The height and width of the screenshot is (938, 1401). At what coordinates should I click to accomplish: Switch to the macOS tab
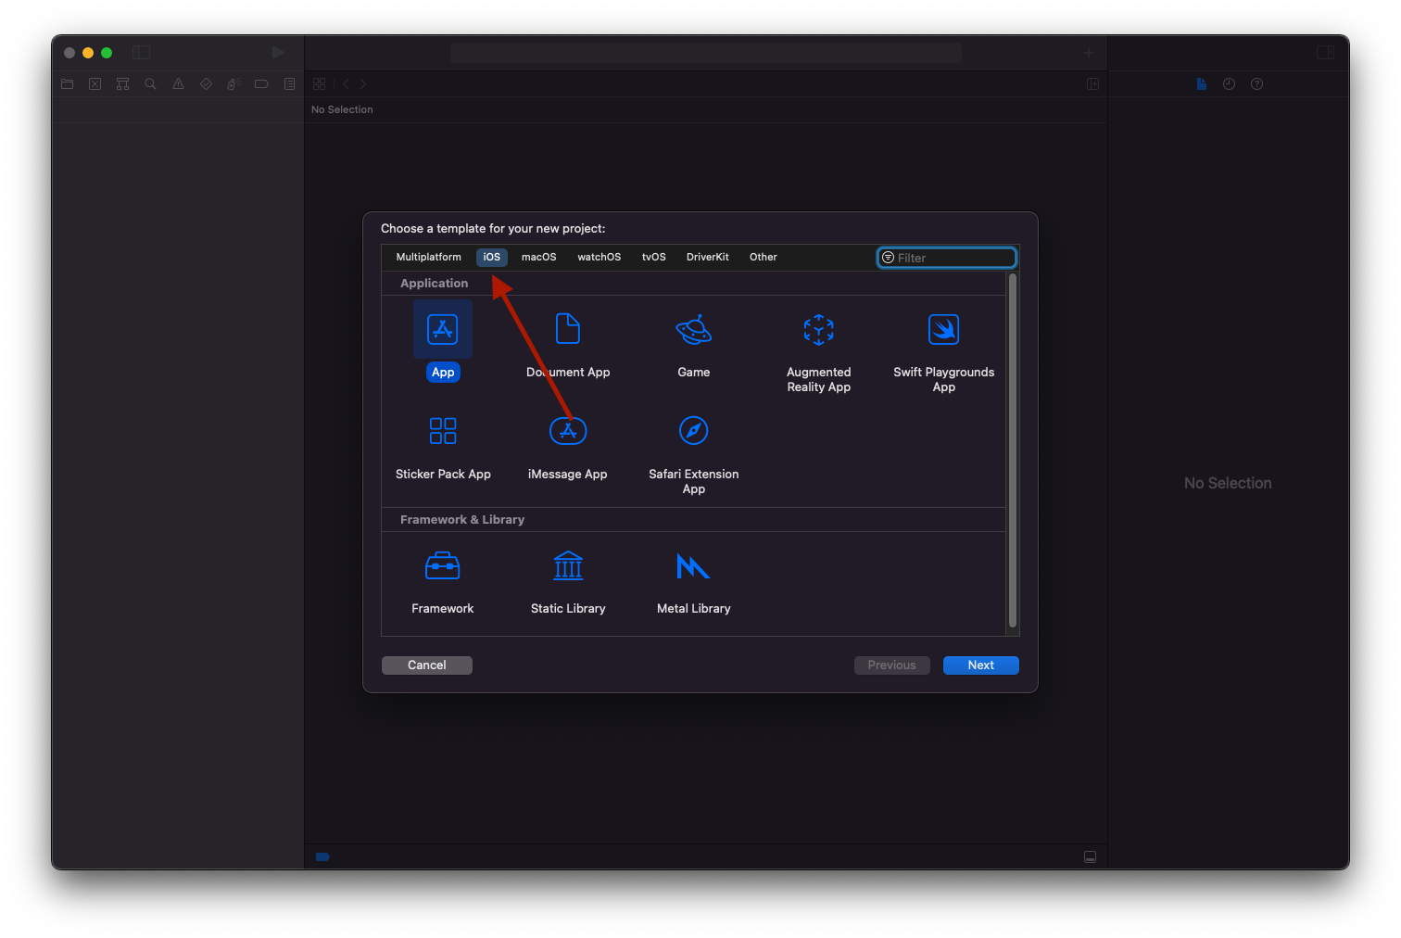point(538,258)
